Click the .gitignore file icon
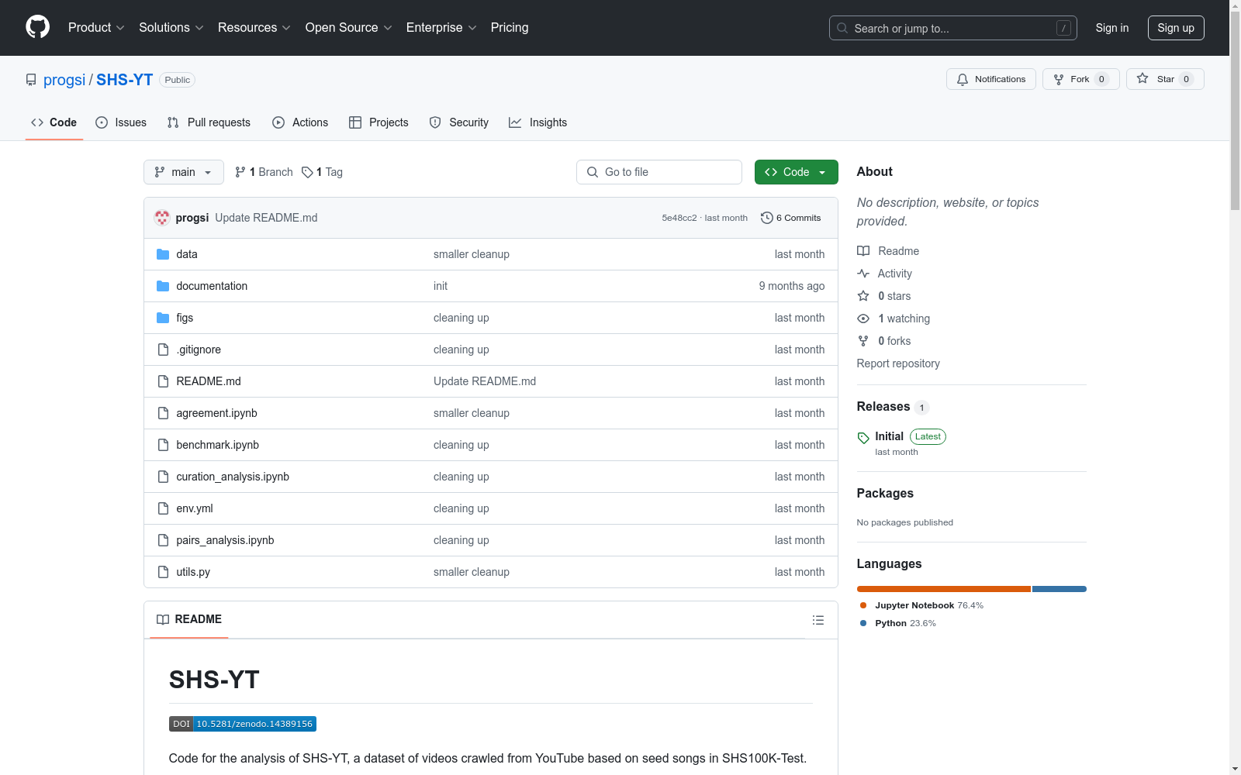The width and height of the screenshot is (1241, 775). (x=163, y=350)
